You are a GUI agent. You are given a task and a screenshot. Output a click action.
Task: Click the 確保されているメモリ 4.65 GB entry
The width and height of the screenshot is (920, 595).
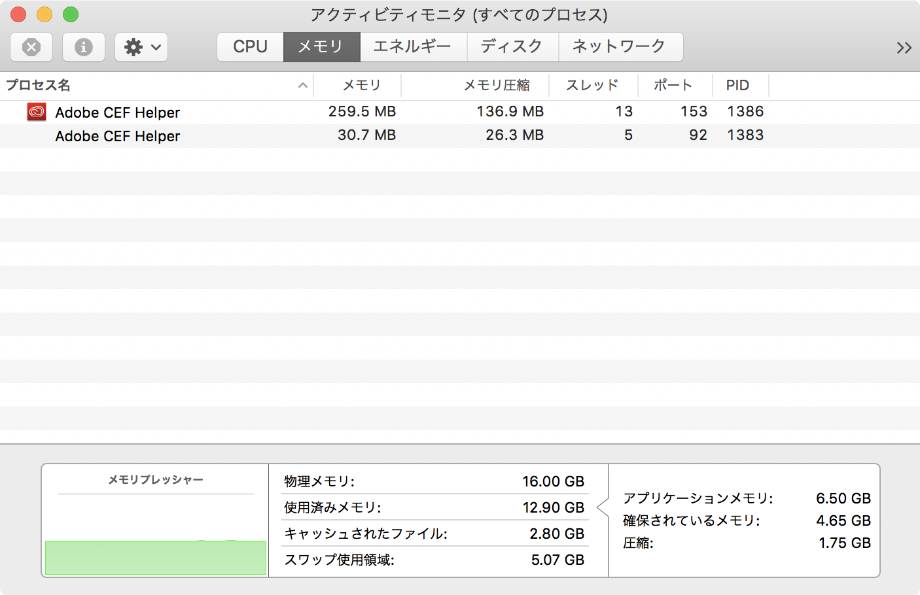coord(747,520)
